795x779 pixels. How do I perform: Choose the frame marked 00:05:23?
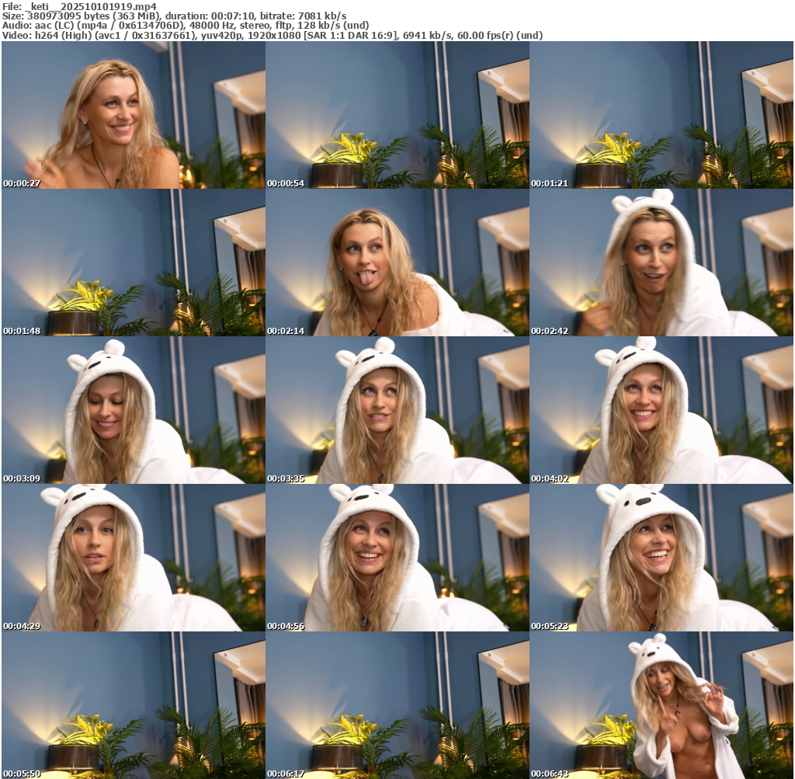point(661,558)
